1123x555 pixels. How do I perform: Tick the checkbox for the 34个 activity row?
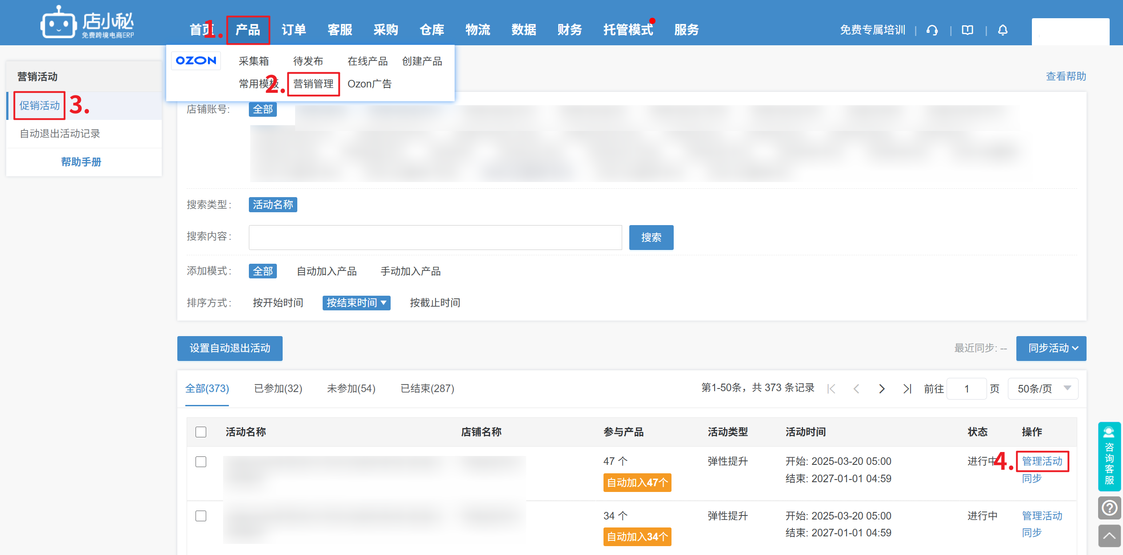pyautogui.click(x=201, y=516)
